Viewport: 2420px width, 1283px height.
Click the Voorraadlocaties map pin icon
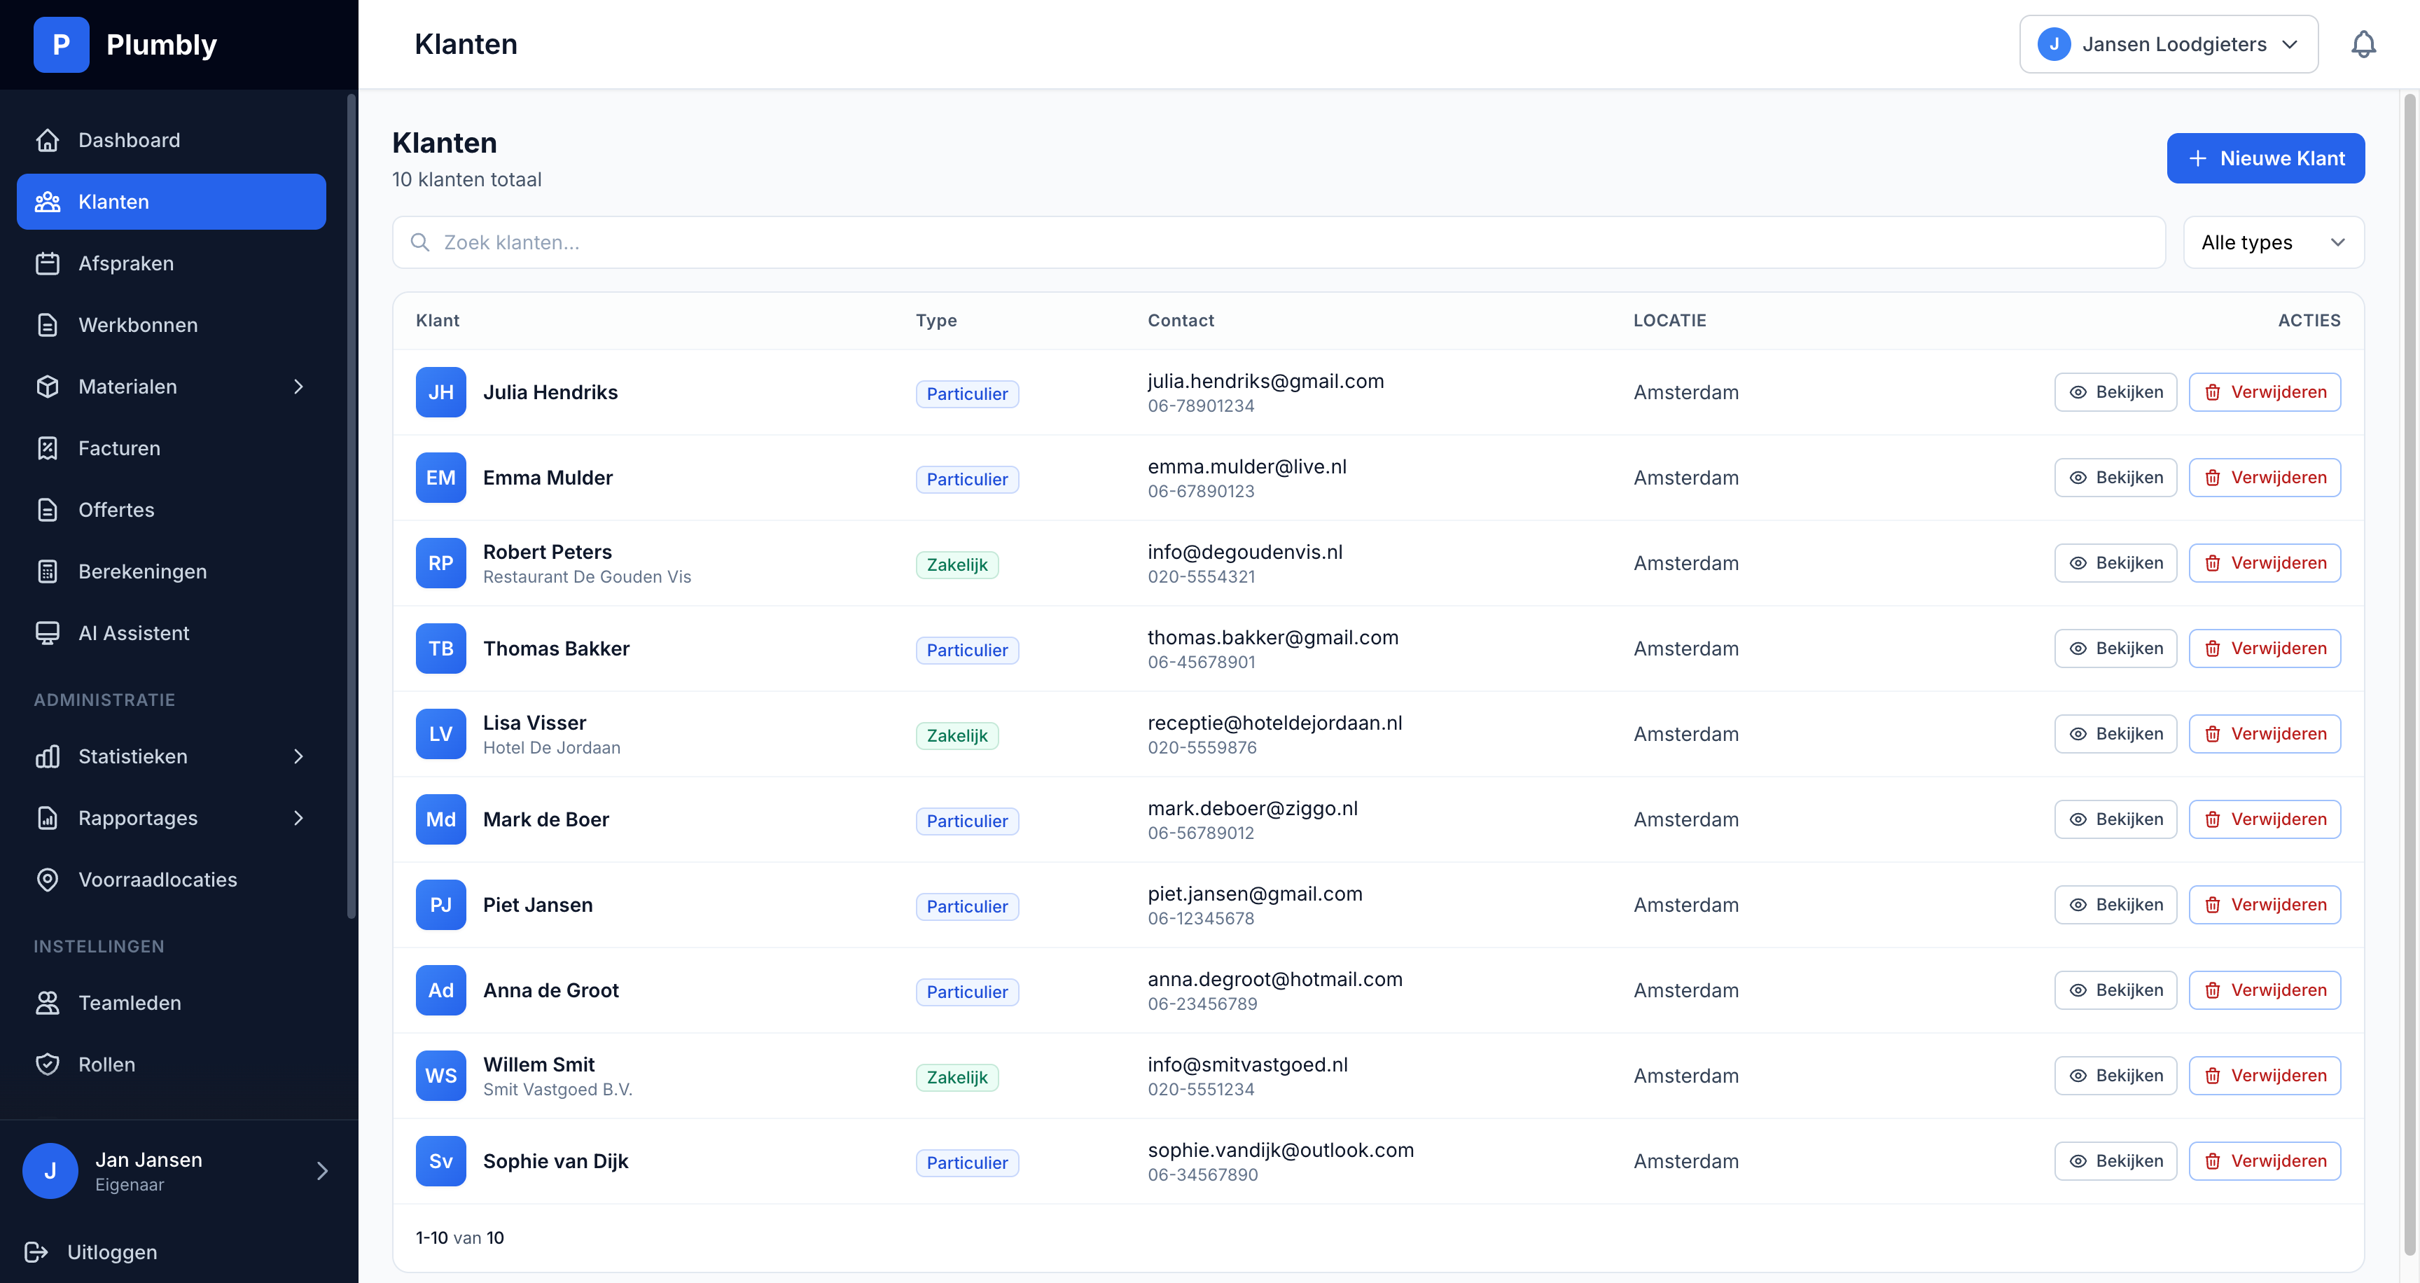47,879
